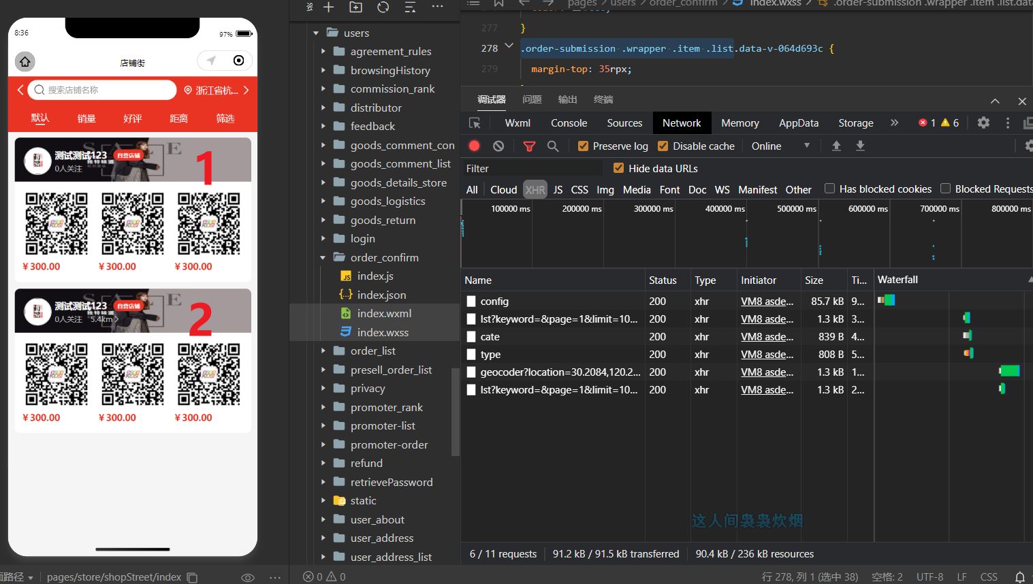Tap the 筛选 filter in the phone simulator

[x=225, y=118]
